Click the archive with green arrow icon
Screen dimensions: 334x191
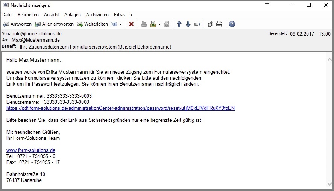[153, 24]
